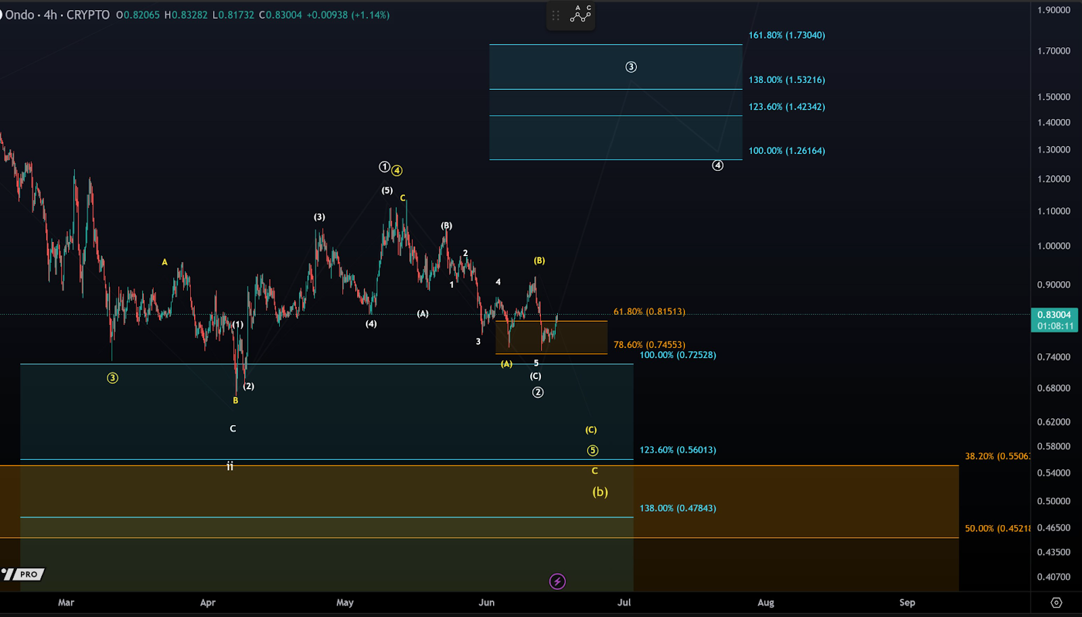Click the yellow (B) wave label near June peak
Screen dimensions: 1082x617
[x=539, y=260]
